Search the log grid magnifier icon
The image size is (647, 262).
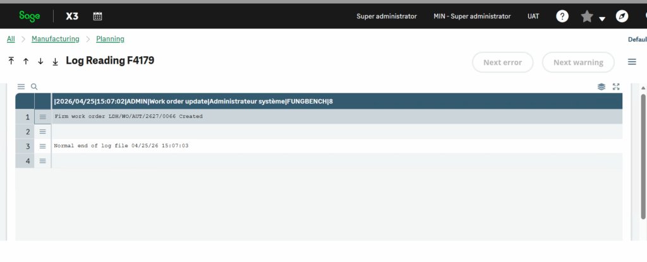click(x=34, y=86)
